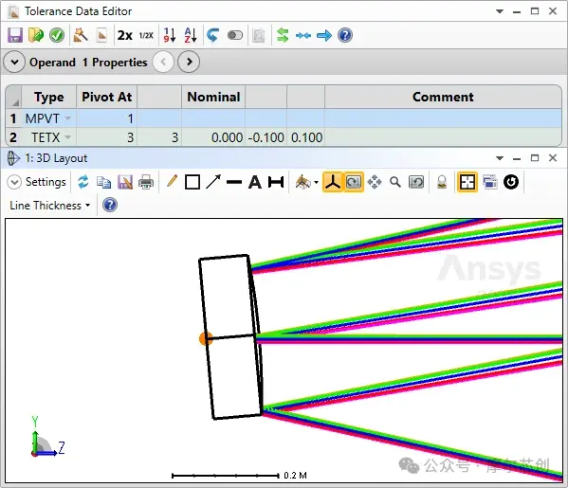This screenshot has height=488, width=568.
Task: Toggle the highlighted axis orientation indicator button
Action: pos(332,182)
